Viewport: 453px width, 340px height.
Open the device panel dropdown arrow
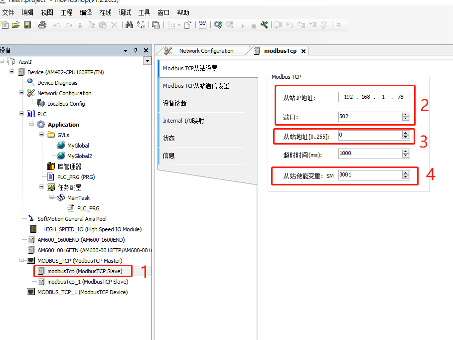126,50
